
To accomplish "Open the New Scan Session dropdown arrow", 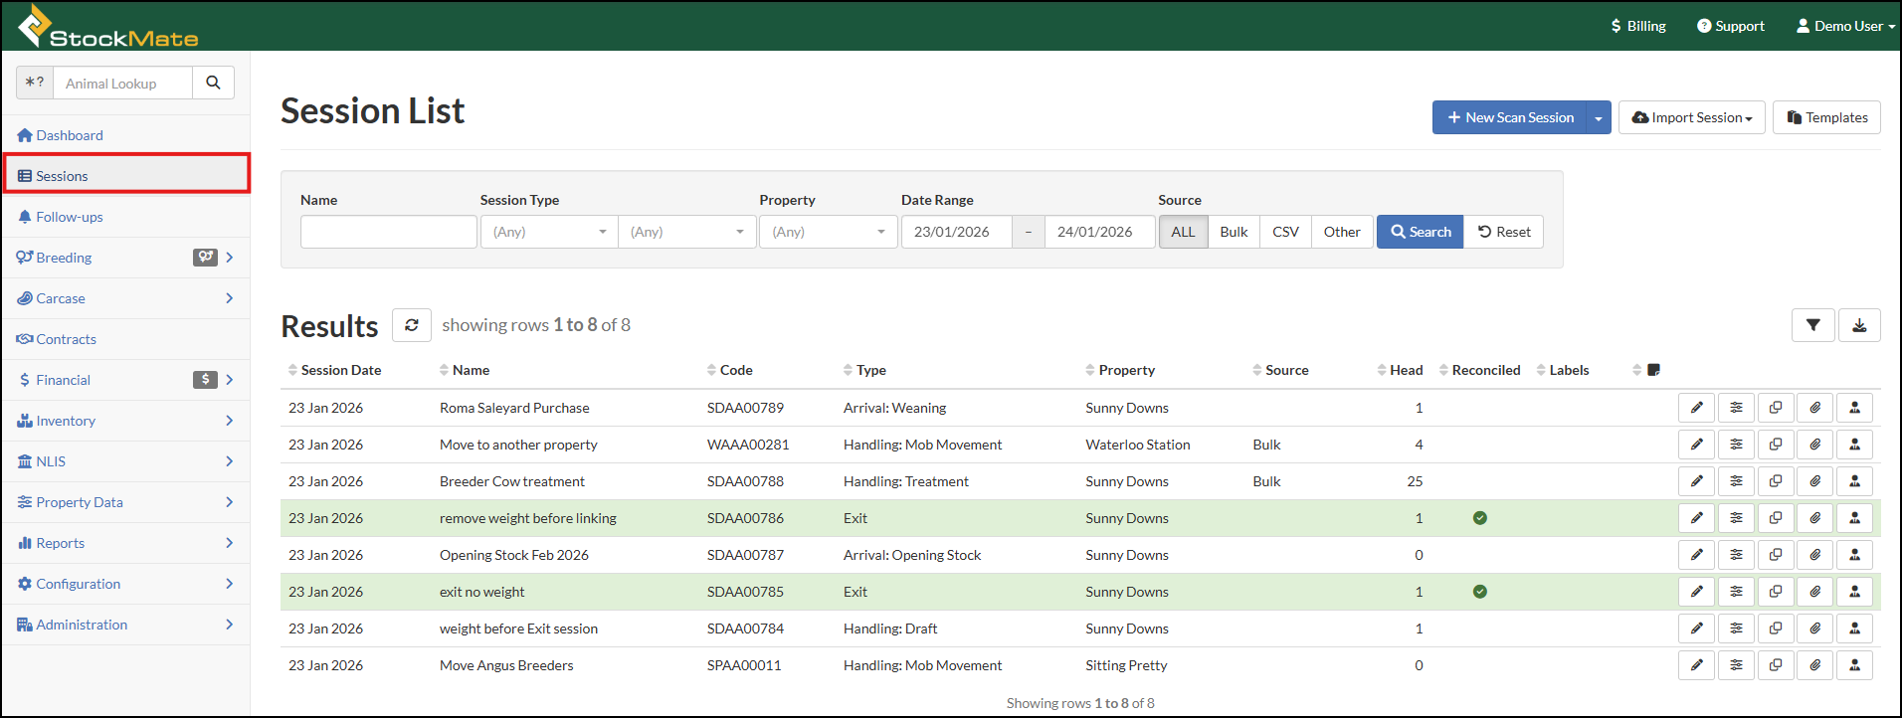I will [1599, 117].
